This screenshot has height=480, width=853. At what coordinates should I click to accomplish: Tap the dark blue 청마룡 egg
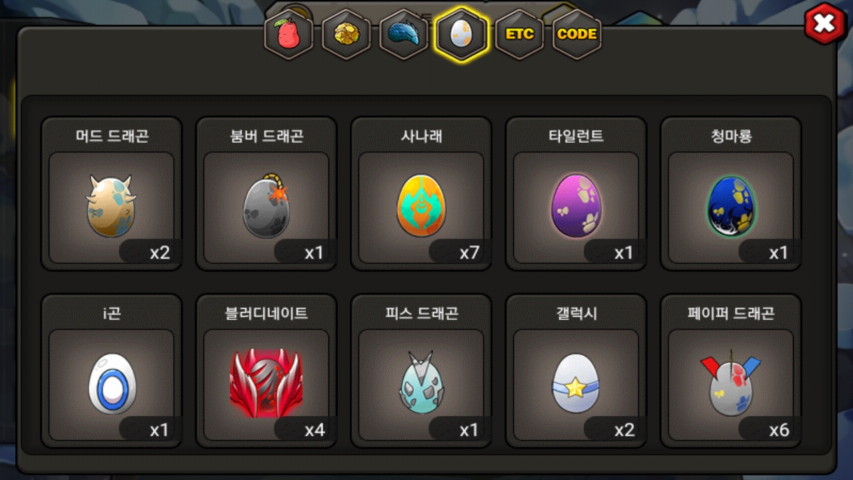tap(731, 207)
